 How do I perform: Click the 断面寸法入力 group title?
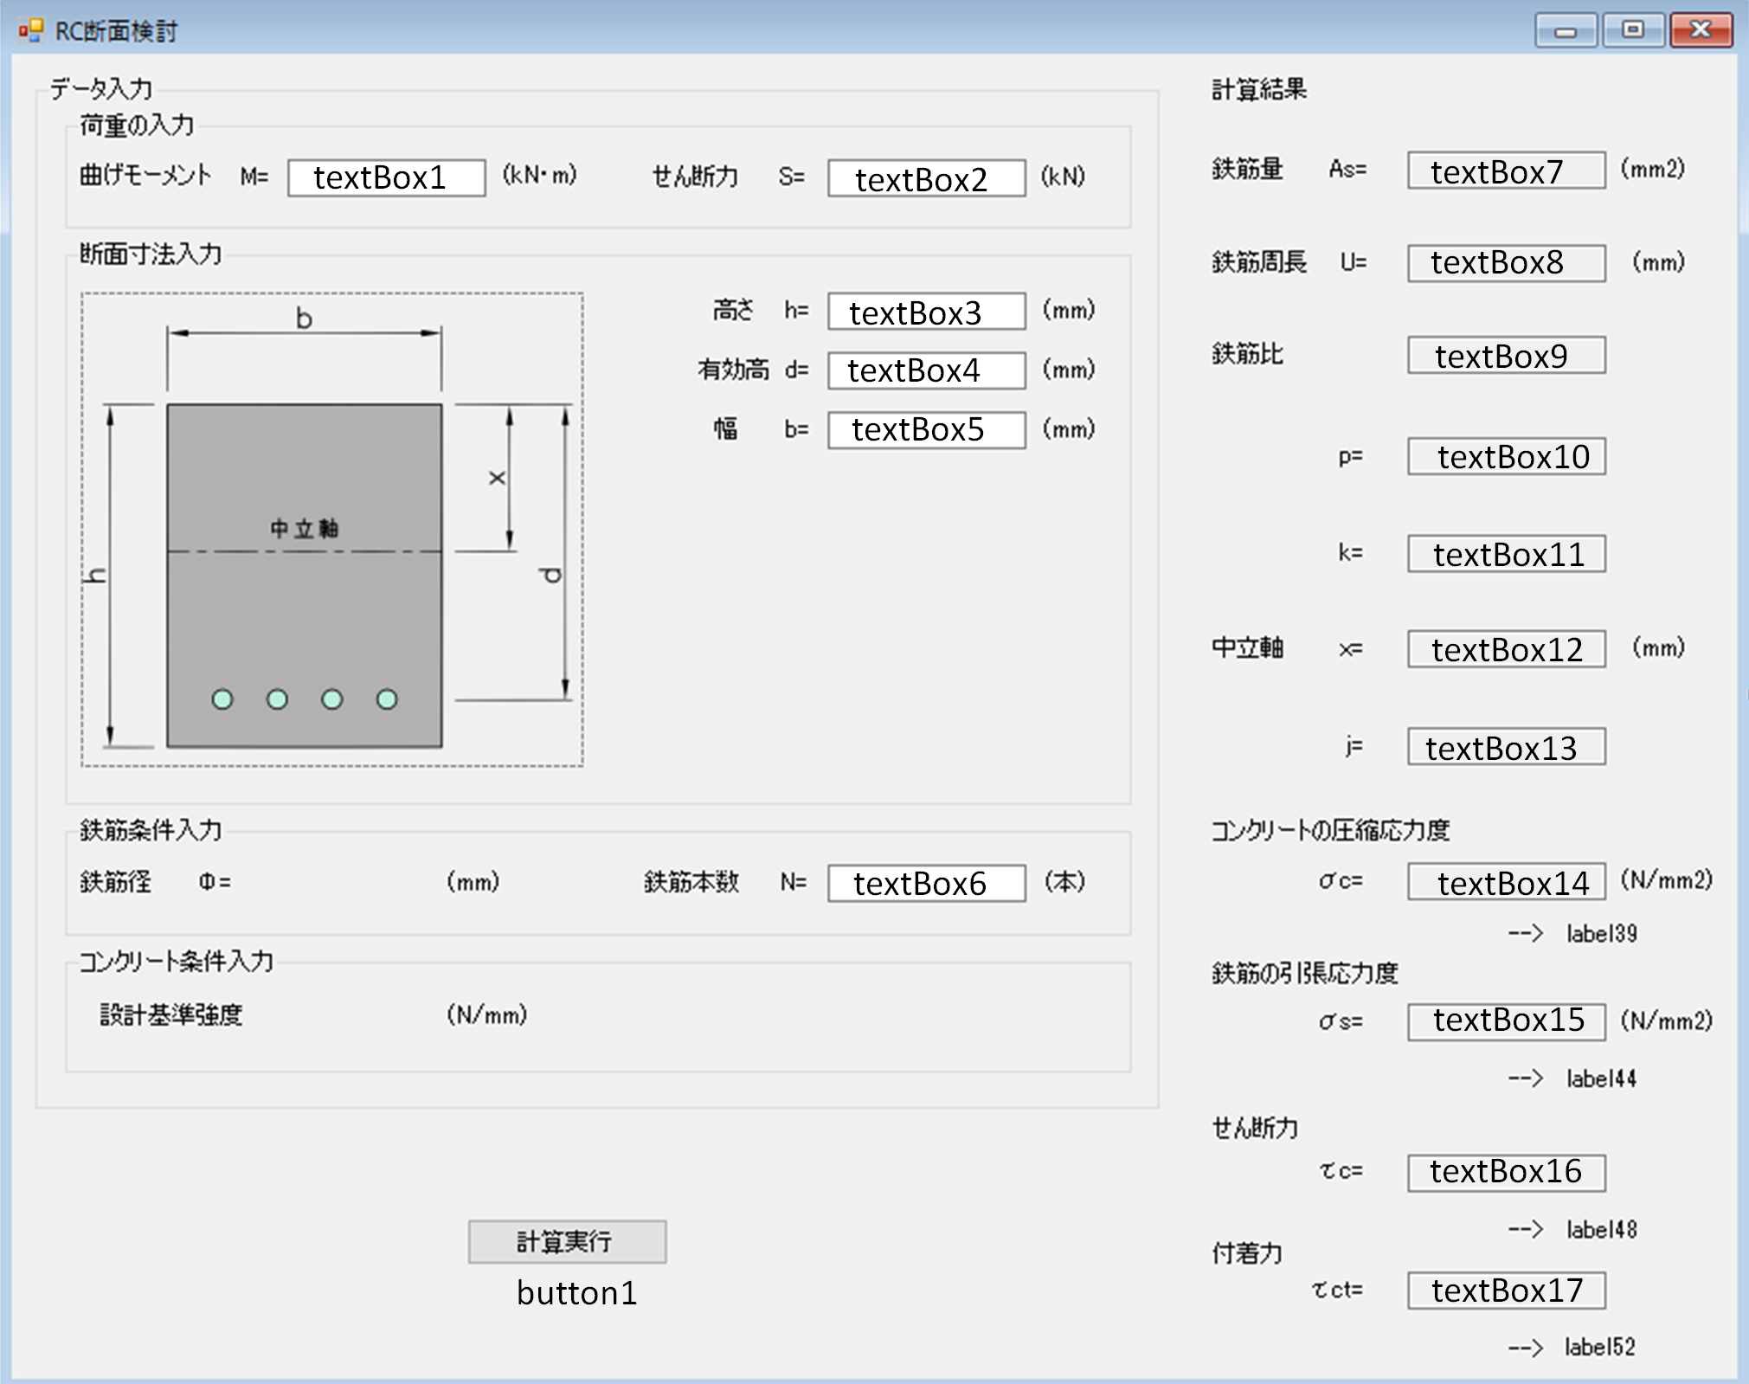point(151,254)
